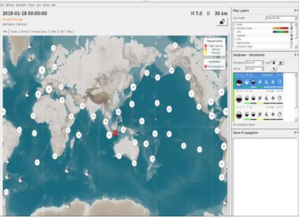Open the Simulation menu in the menu bar
The image size is (299, 218).
point(21,5)
